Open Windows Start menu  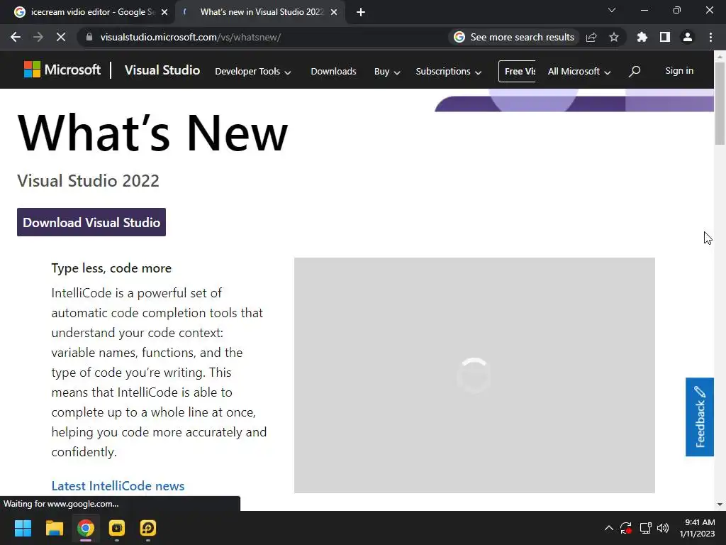click(23, 528)
